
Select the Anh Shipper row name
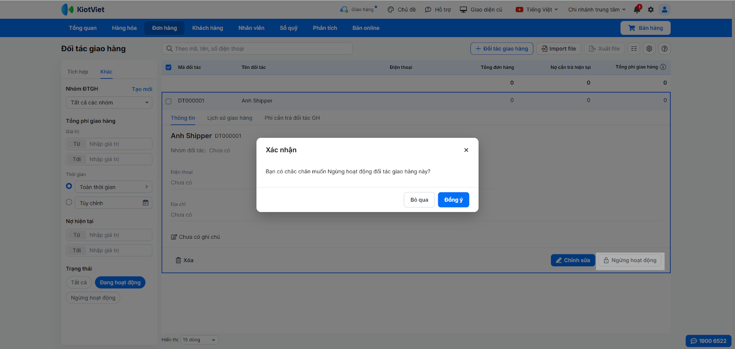(x=257, y=101)
